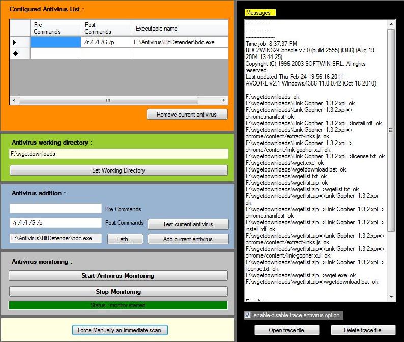Screen dimensions: 404x342
Task: Select grid cell /r /i /l /G /p
Action: pos(106,42)
